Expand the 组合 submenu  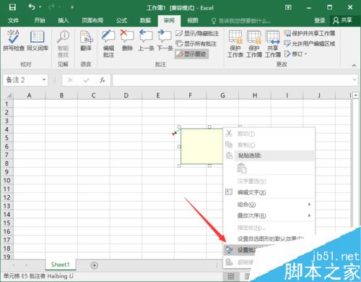(x=269, y=205)
